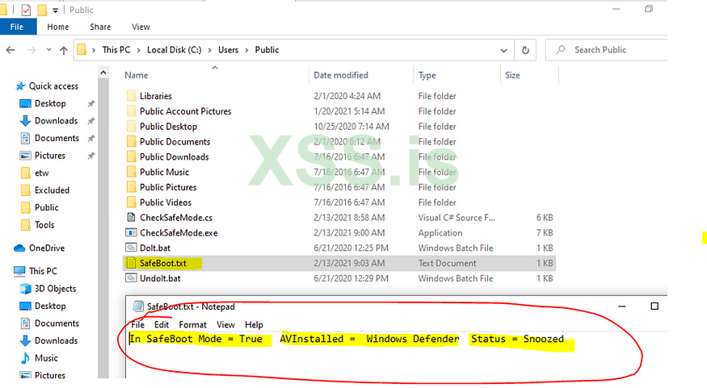Open the View ribbon tab

tap(141, 27)
